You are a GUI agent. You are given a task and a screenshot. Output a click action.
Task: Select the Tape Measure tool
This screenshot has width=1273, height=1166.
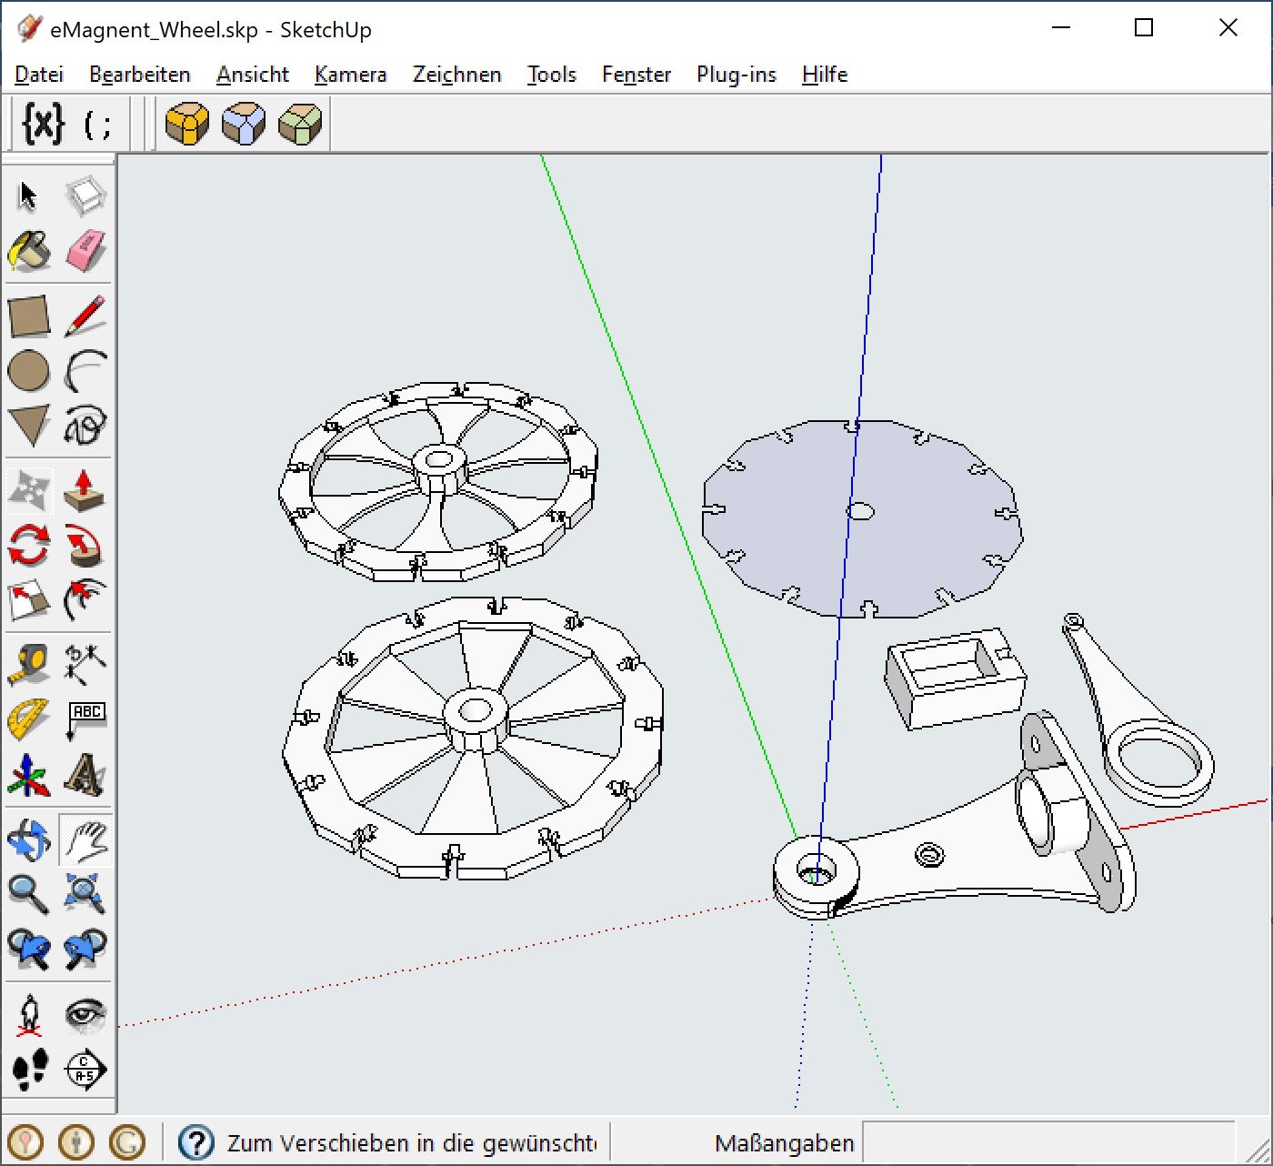pyautogui.click(x=28, y=664)
